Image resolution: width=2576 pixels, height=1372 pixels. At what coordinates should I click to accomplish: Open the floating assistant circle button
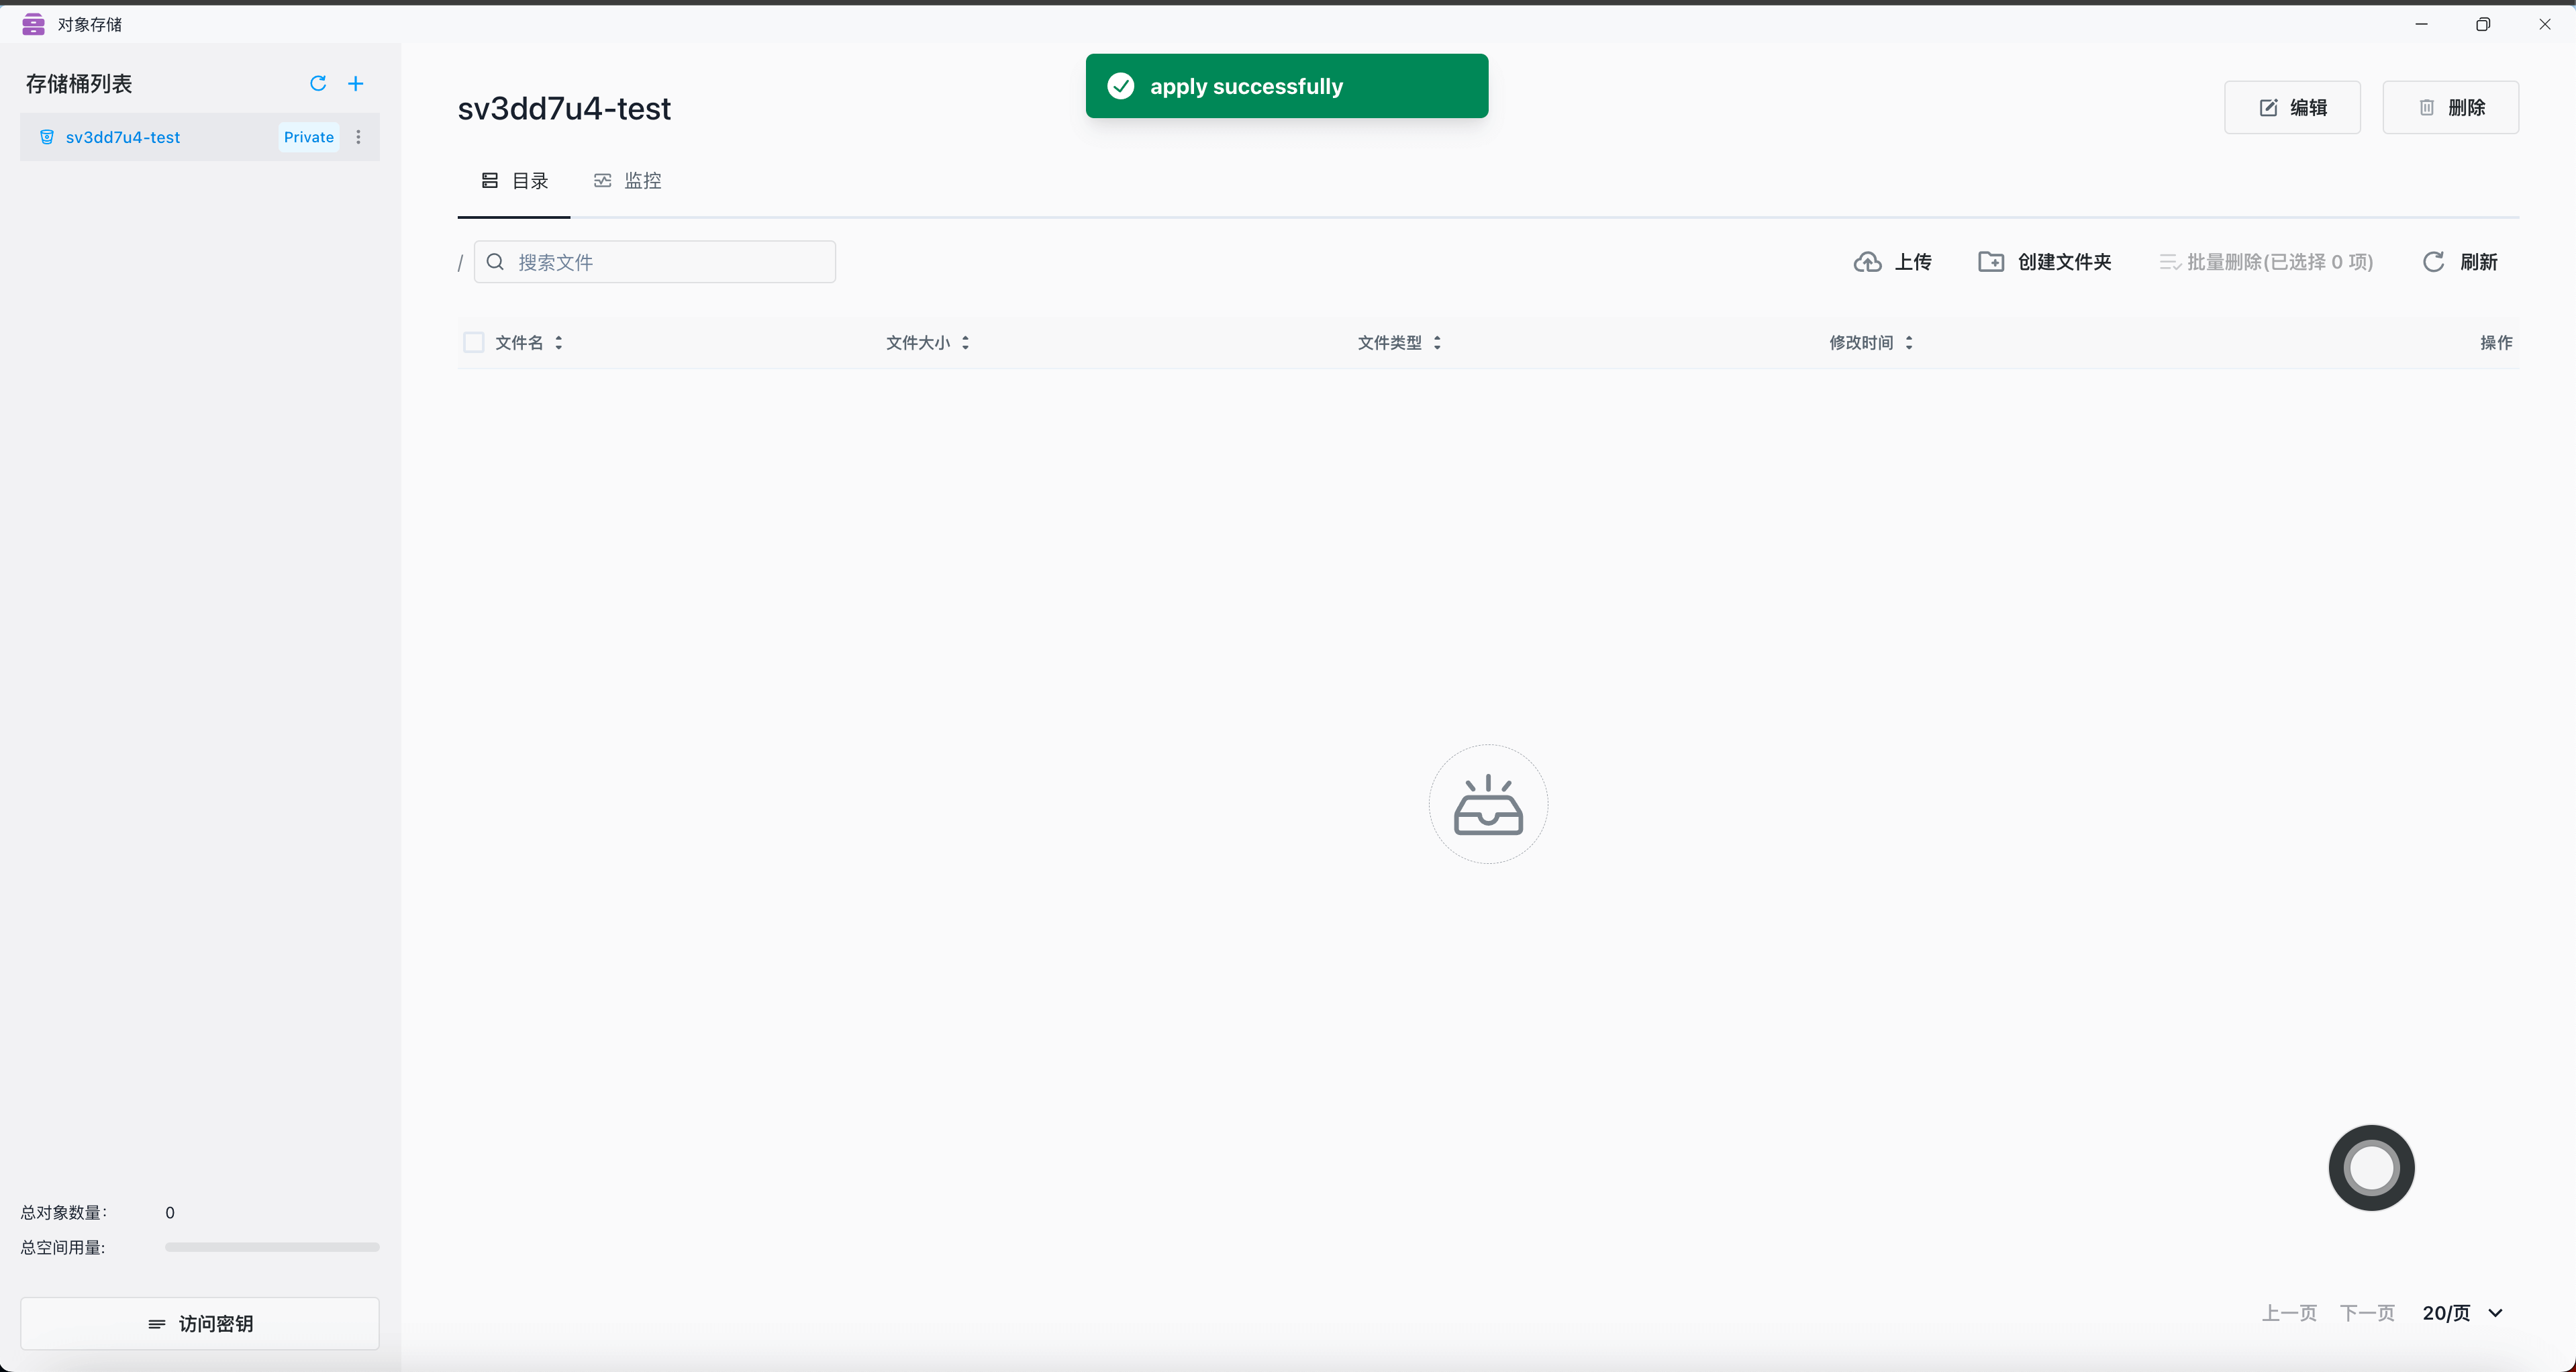[x=2371, y=1167]
